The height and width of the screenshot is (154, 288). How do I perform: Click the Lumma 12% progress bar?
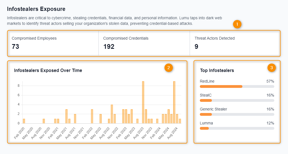237,128
